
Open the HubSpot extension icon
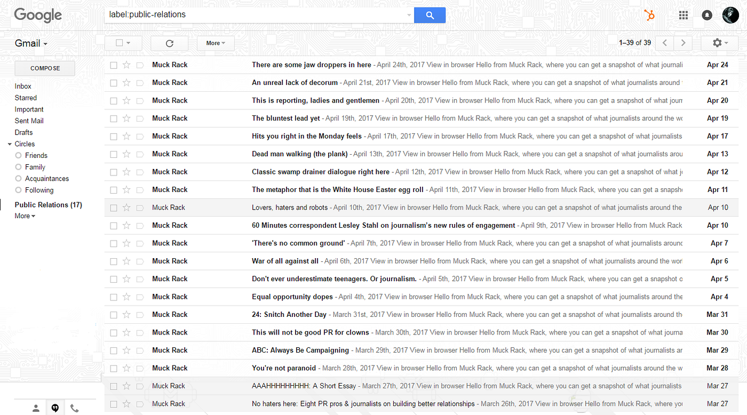pyautogui.click(x=649, y=15)
